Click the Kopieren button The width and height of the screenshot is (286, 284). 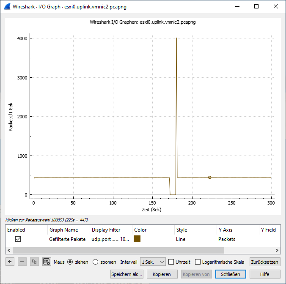162,274
